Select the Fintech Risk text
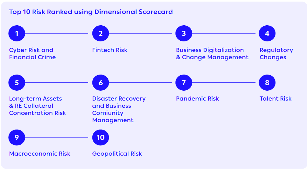The height and width of the screenshot is (170, 307). [110, 50]
